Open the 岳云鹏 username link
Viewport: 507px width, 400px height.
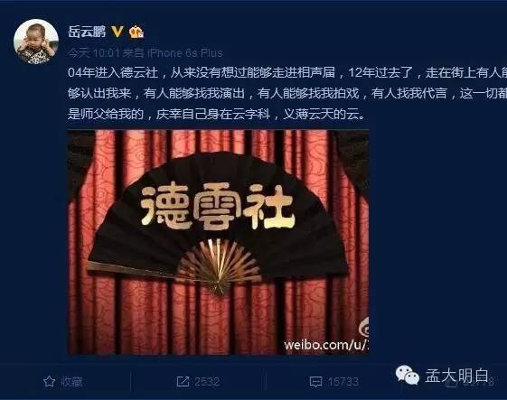(87, 32)
